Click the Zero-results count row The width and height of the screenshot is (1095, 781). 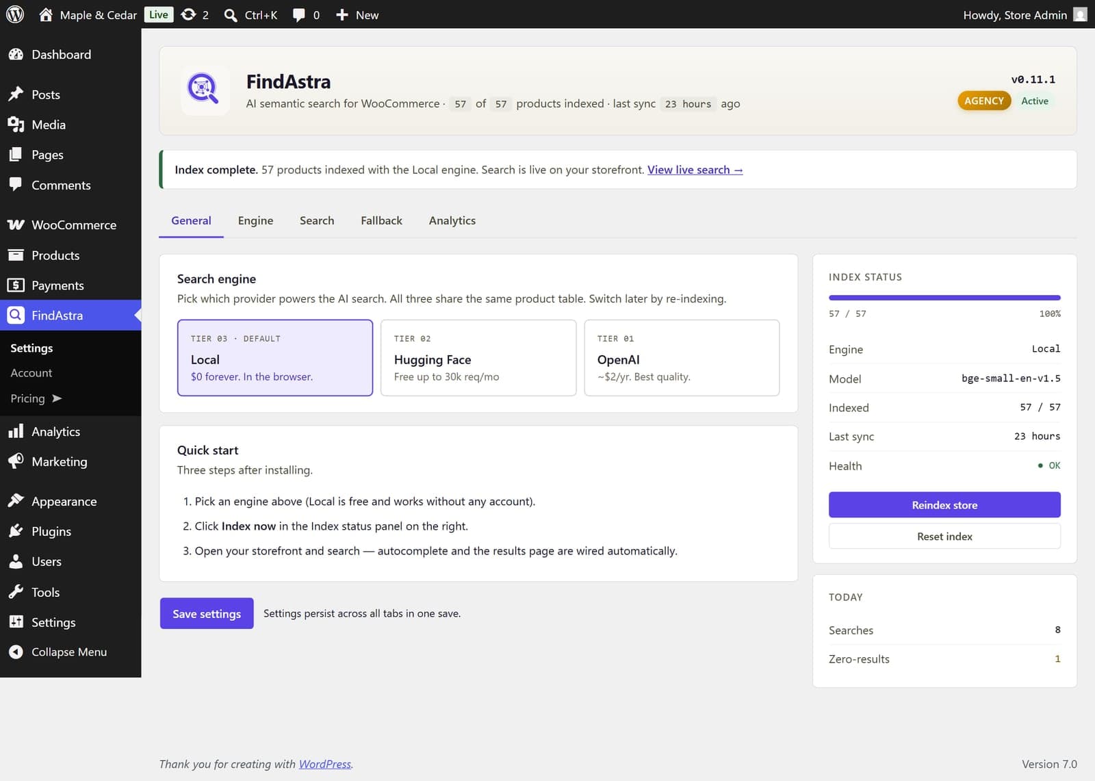(944, 658)
